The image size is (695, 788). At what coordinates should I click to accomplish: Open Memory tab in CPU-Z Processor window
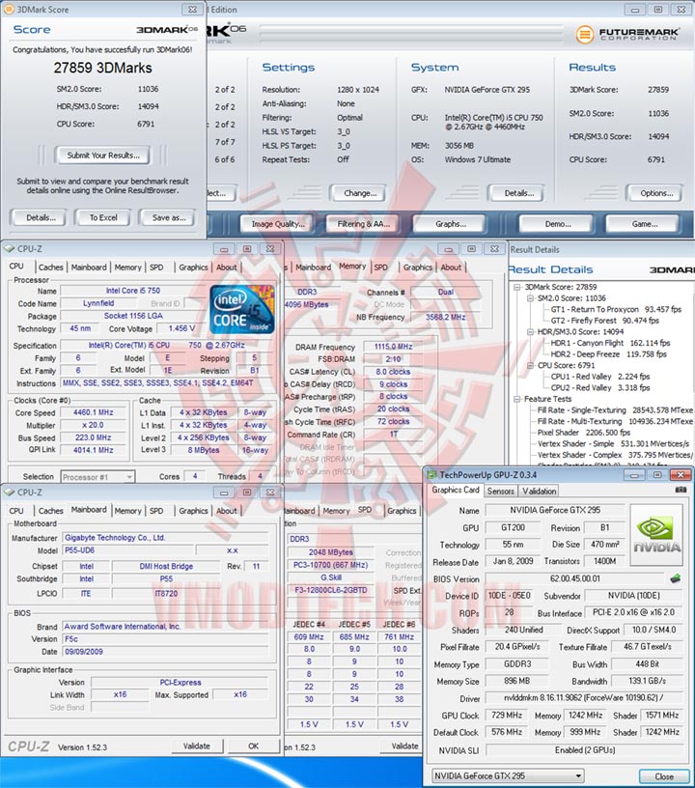(127, 267)
